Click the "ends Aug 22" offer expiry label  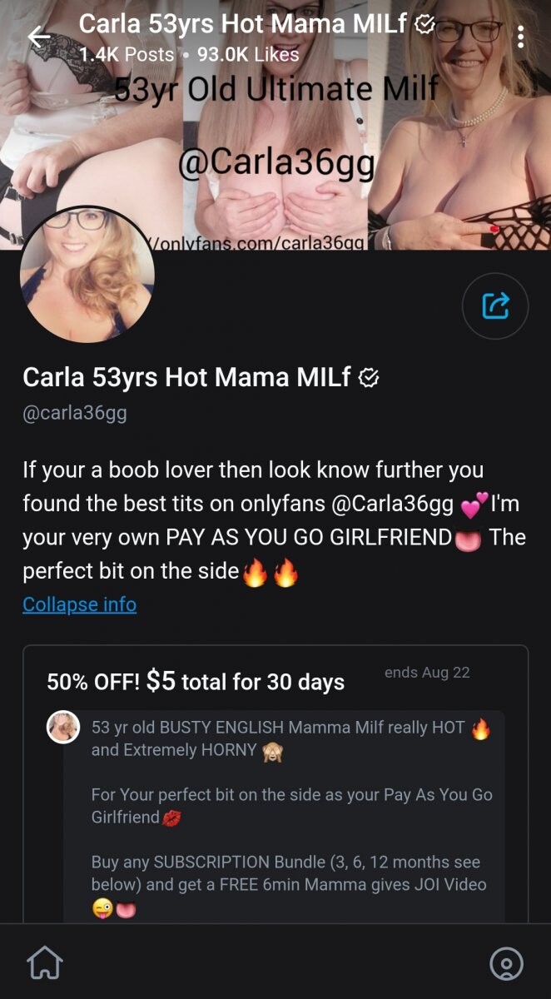427,673
